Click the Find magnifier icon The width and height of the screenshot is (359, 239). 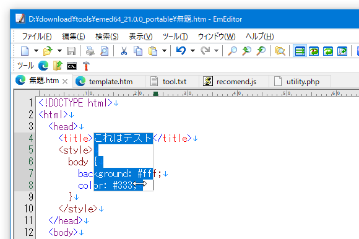(x=232, y=51)
